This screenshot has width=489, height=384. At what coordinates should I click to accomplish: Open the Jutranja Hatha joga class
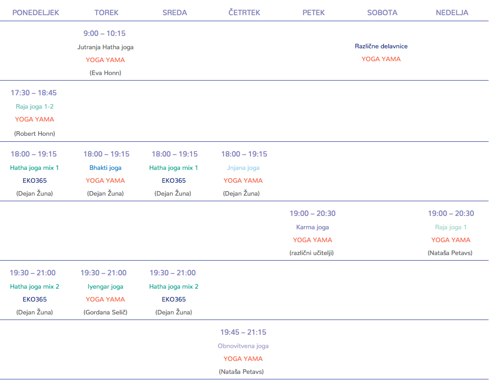pyautogui.click(x=105, y=47)
